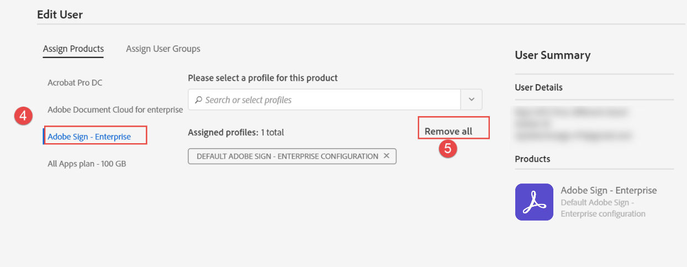Click the Edit User heading

click(x=60, y=14)
